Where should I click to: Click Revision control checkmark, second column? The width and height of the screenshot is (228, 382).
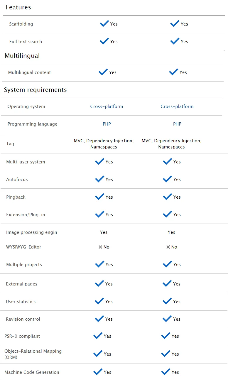(167, 319)
